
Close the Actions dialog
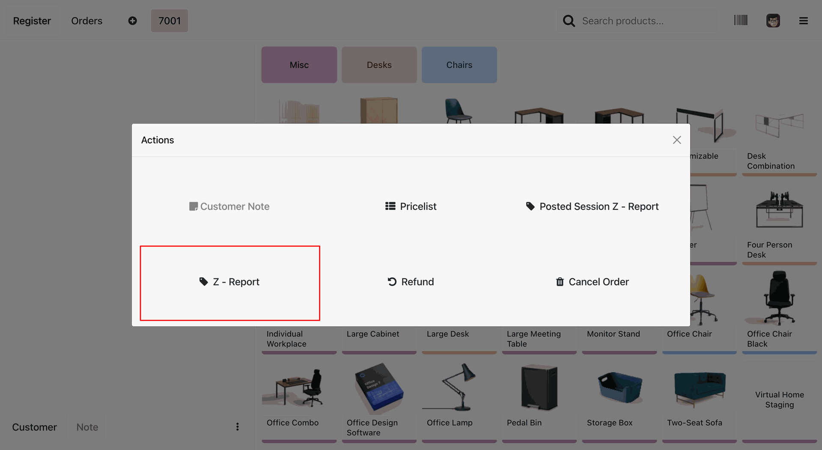click(677, 140)
